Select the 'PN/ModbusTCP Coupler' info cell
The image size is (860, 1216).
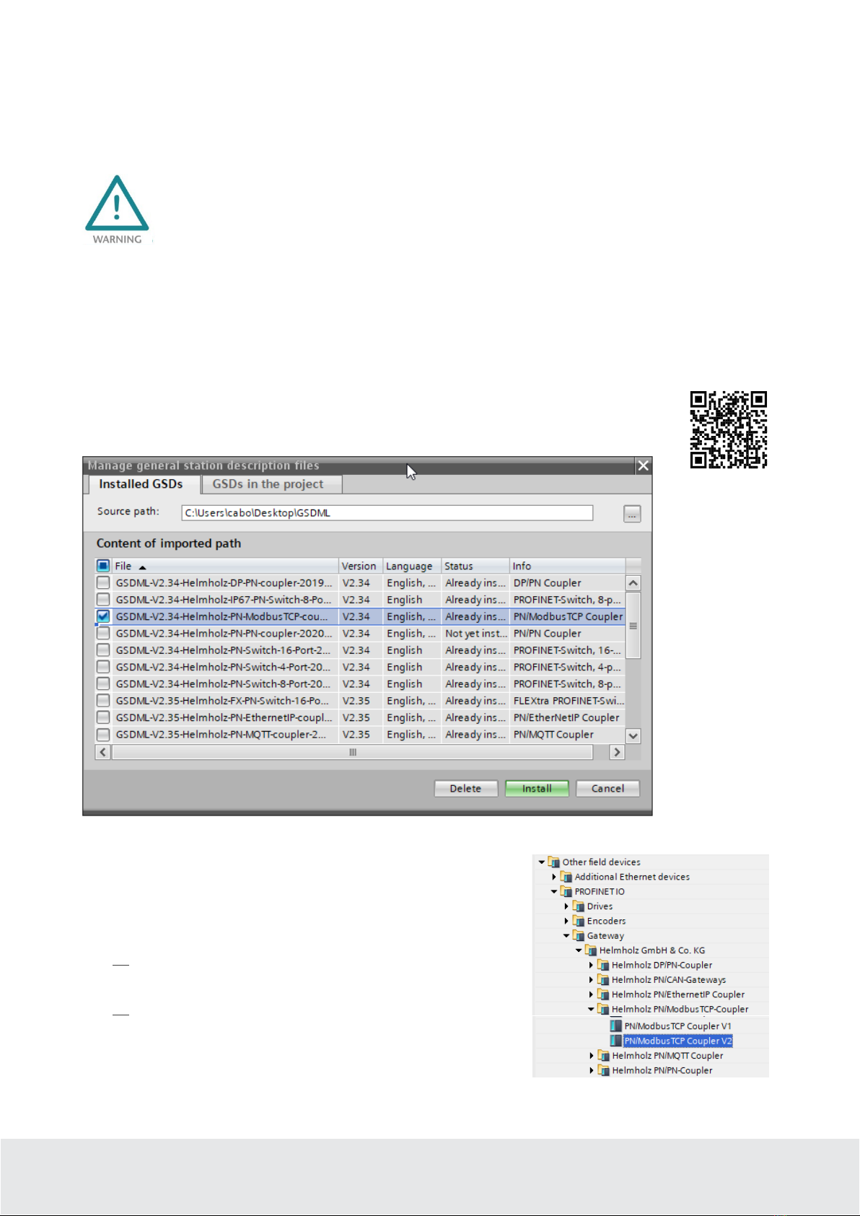[x=568, y=616]
